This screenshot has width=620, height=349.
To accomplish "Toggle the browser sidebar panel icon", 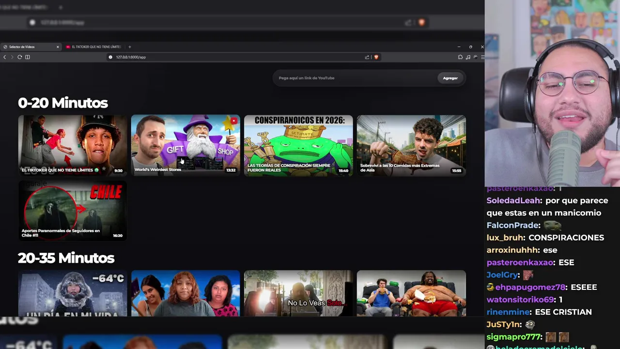I will [28, 57].
